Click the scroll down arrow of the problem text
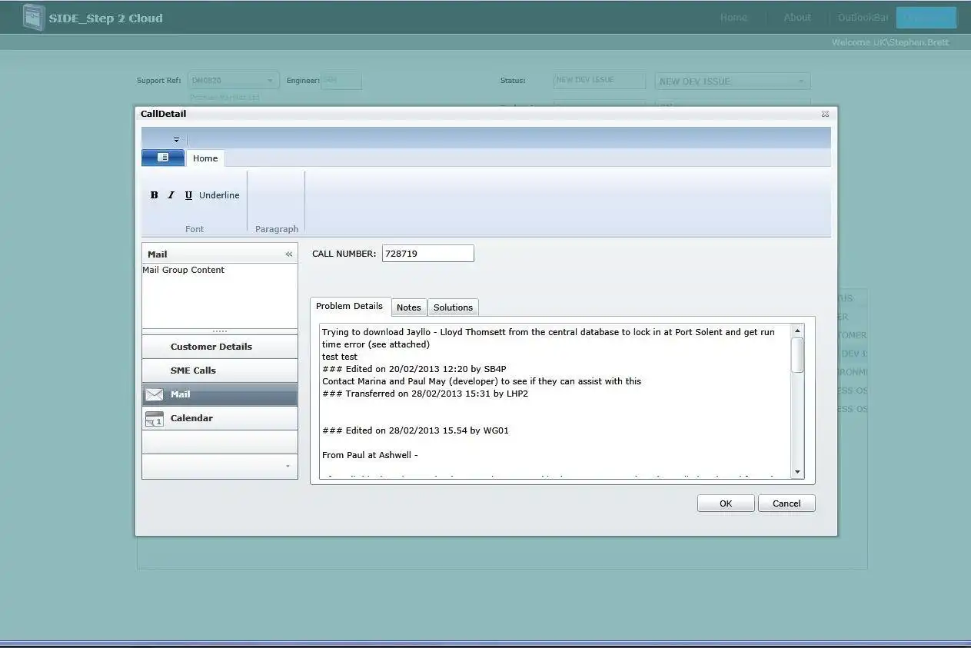Screen dimensions: 971x648 (x=797, y=472)
